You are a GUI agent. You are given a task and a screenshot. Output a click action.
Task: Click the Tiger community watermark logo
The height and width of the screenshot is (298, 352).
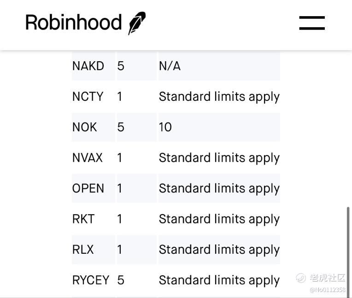pyautogui.click(x=320, y=278)
